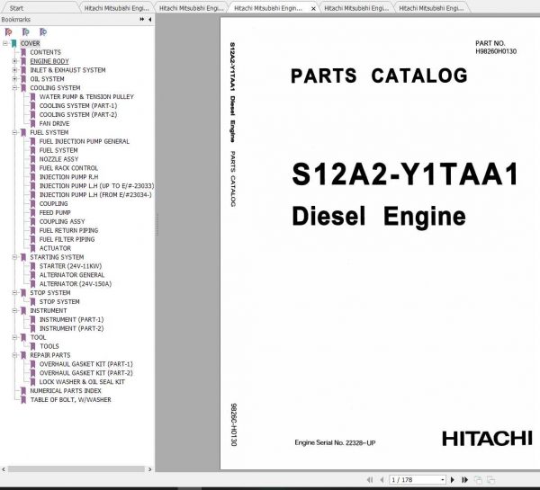Click bookmark icon beside FEED PUMP
This screenshot has height=490, width=540.
[32, 213]
